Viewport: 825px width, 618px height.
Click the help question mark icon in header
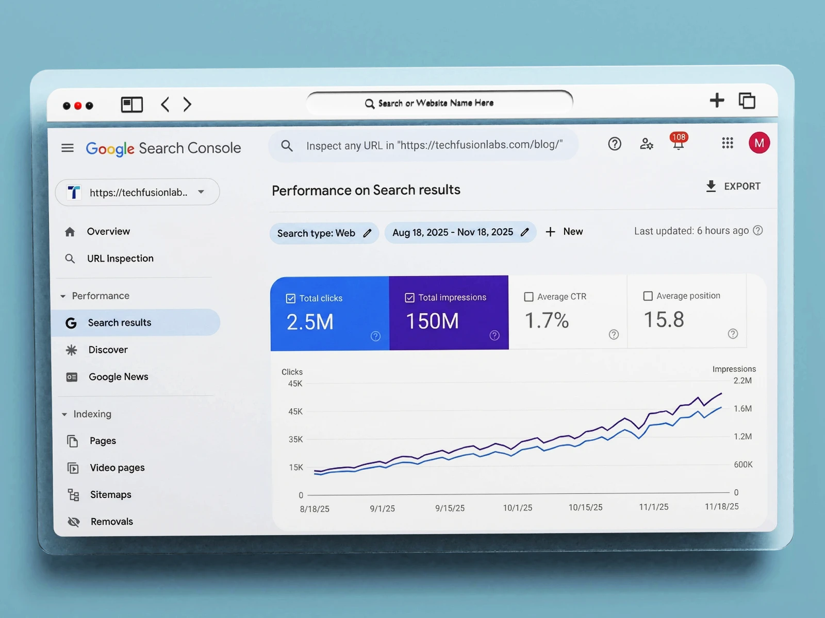click(x=614, y=144)
